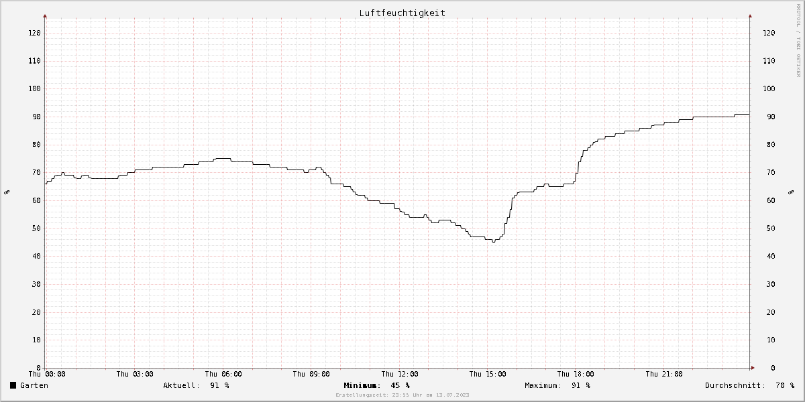Choose the Thu 21:00 time axis label
Viewport: 805px width, 402px height.
click(x=664, y=374)
